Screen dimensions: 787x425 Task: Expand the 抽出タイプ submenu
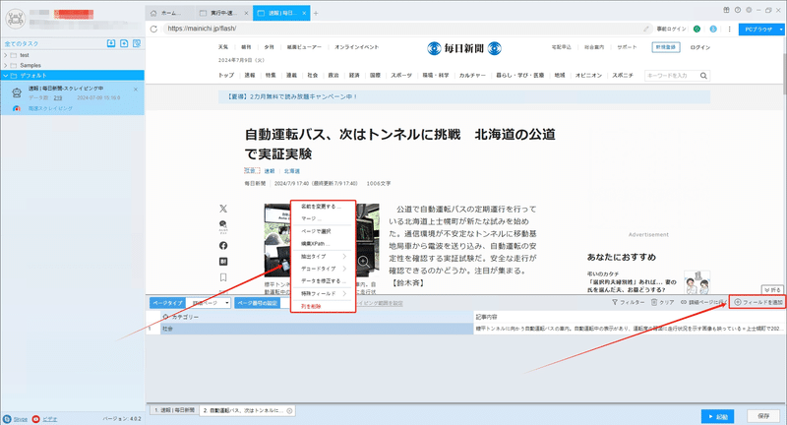coord(323,257)
